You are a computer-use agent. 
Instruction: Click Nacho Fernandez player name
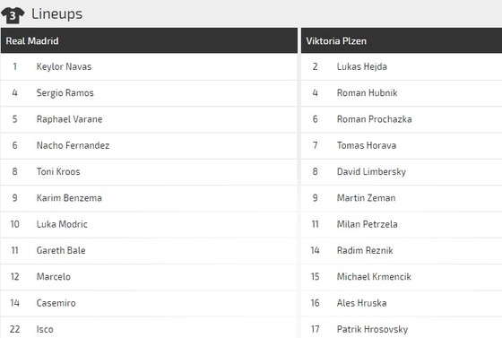click(x=73, y=145)
